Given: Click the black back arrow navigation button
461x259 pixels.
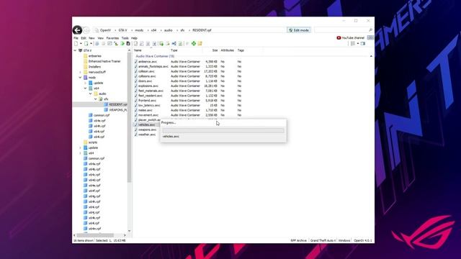Looking at the screenshot, I should click(x=77, y=30).
